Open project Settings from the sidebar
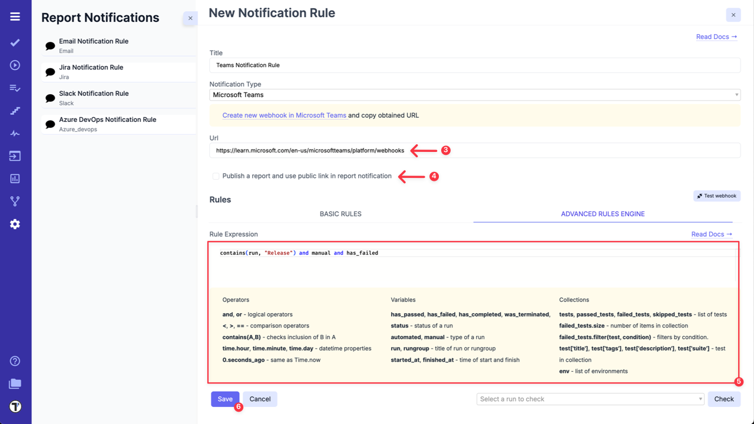754x424 pixels. [x=15, y=224]
